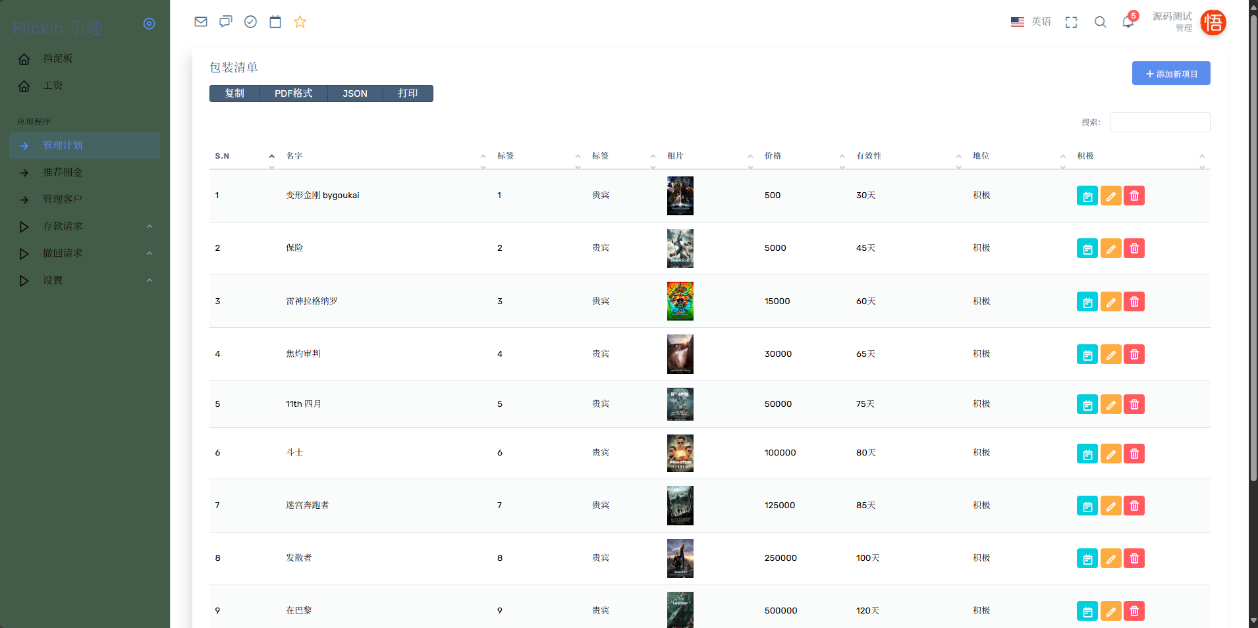The width and height of the screenshot is (1258, 628).
Task: Click the calendar icon in top toolbar
Action: (x=275, y=22)
